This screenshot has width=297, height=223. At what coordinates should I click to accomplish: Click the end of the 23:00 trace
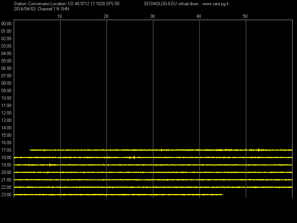click(x=222, y=194)
